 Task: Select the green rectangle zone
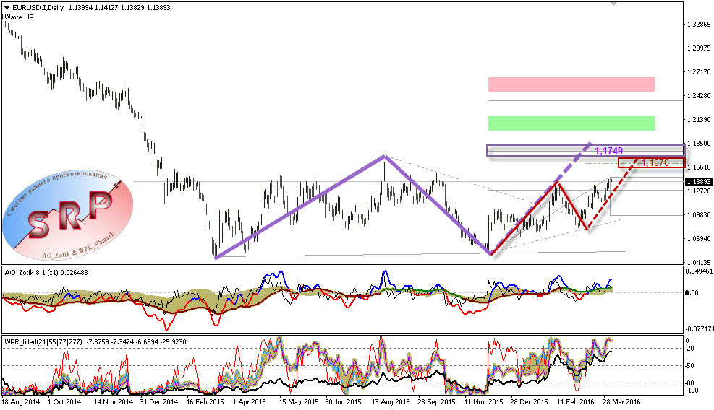[571, 123]
